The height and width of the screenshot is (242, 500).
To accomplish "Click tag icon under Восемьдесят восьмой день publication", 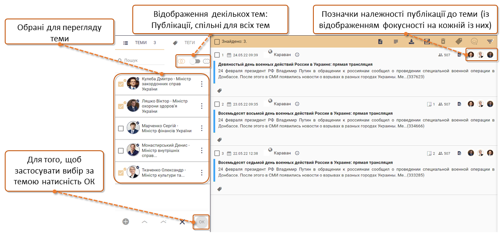I will tap(219, 140).
